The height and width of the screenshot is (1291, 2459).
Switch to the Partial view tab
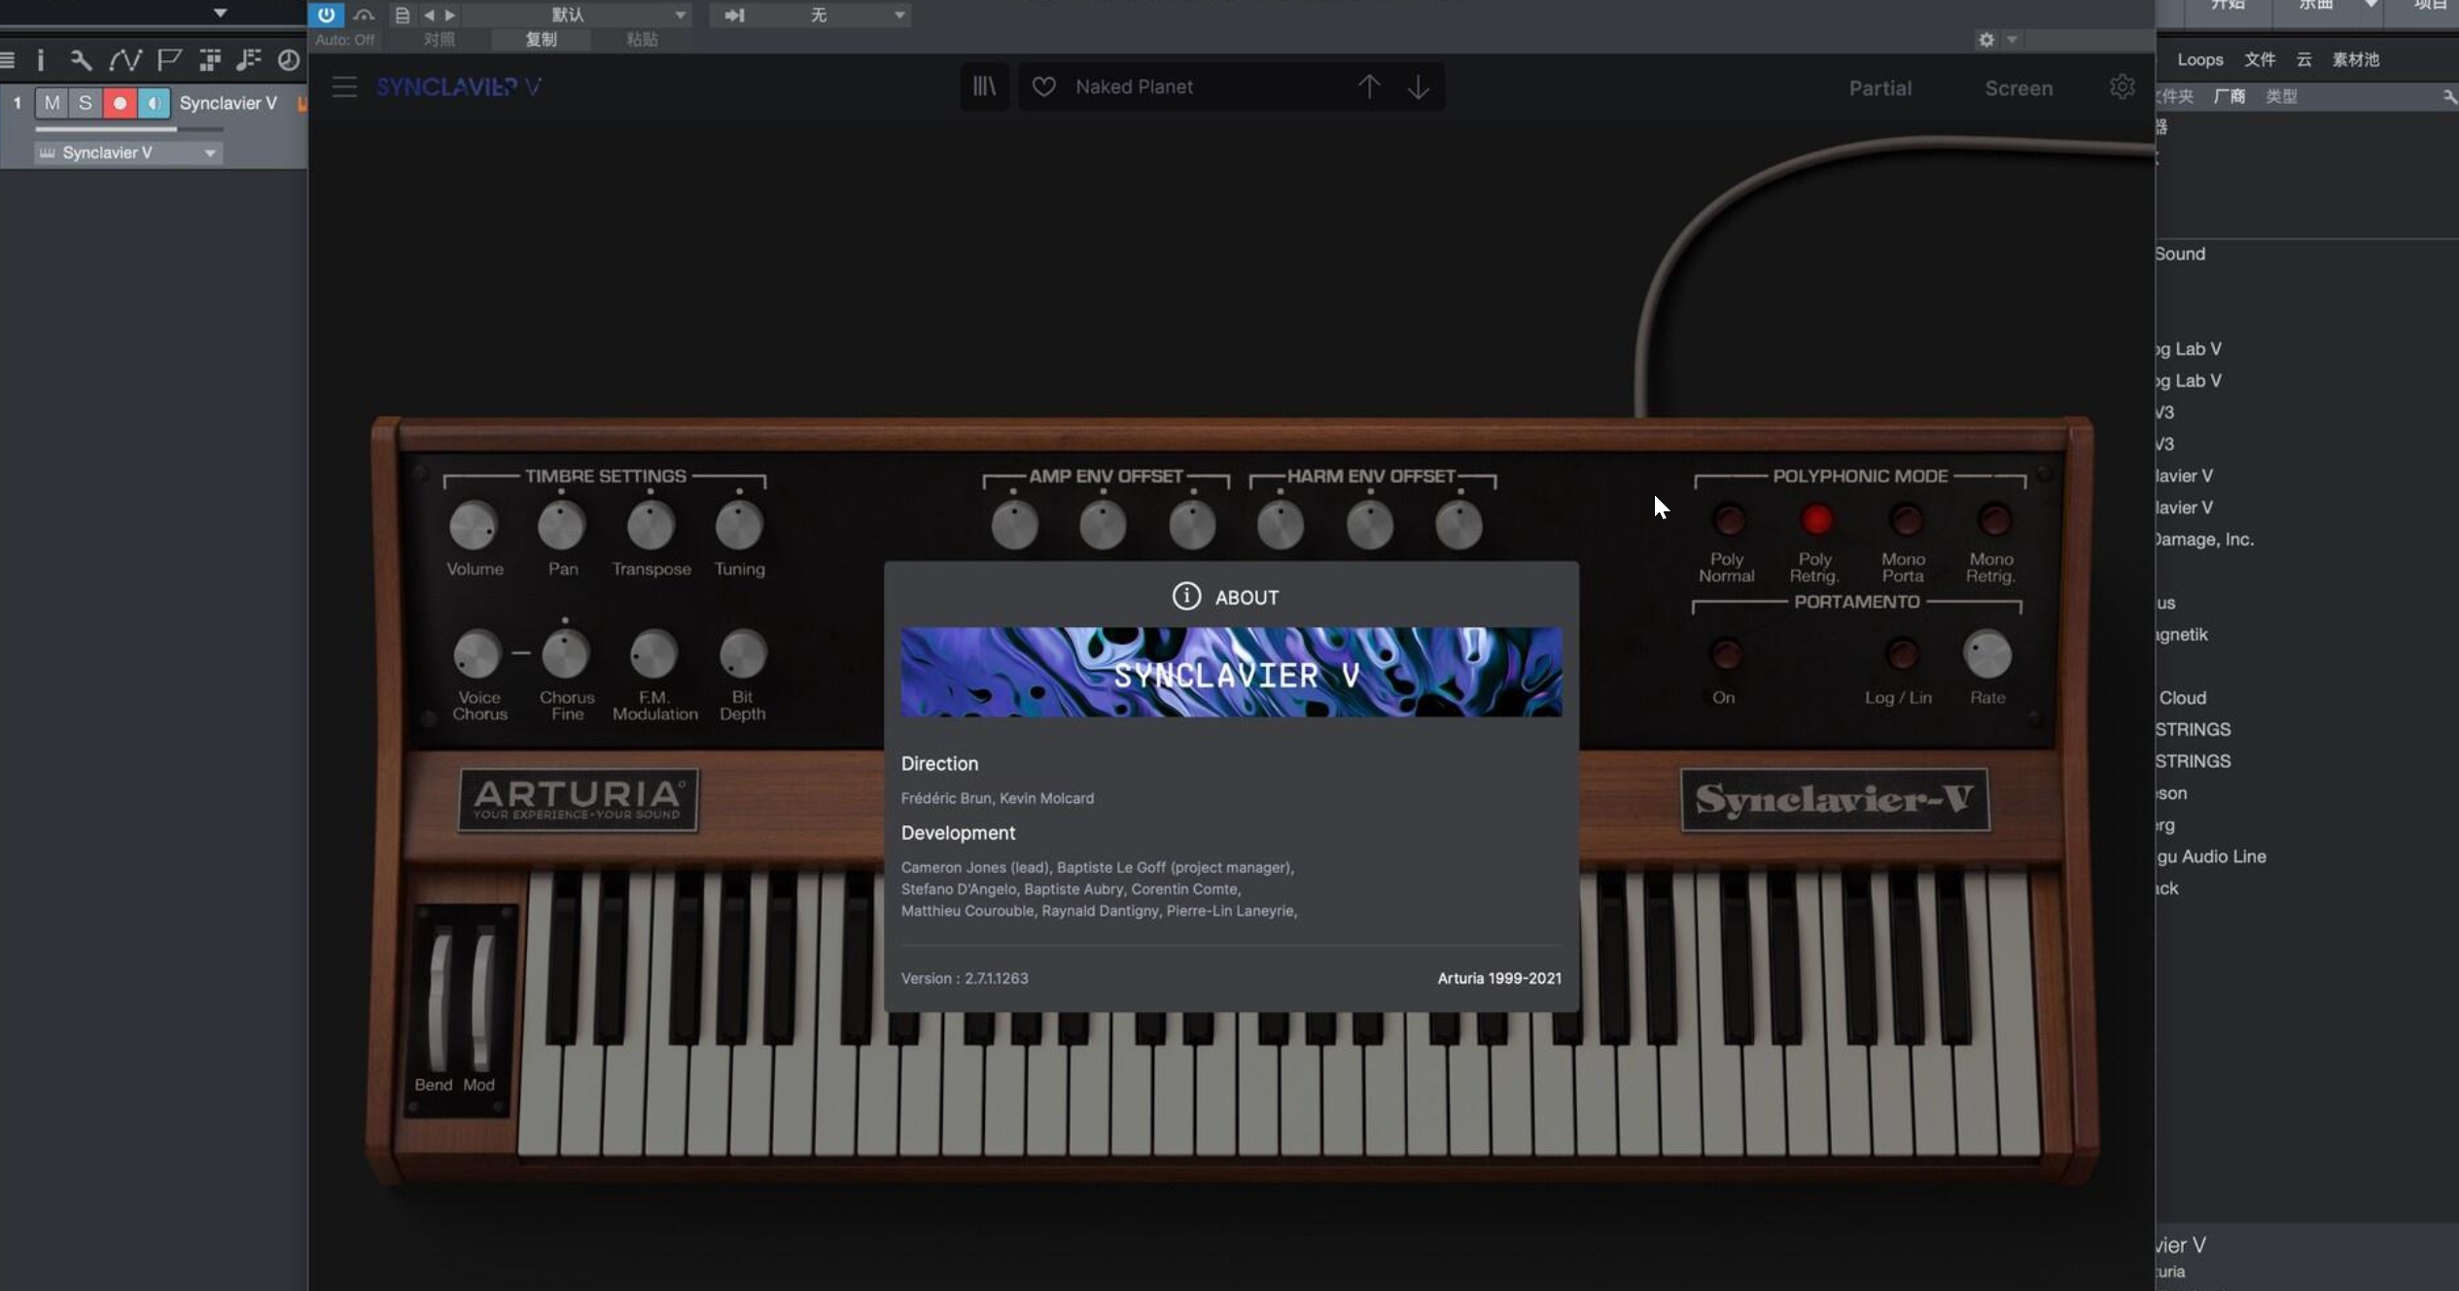tap(1879, 88)
